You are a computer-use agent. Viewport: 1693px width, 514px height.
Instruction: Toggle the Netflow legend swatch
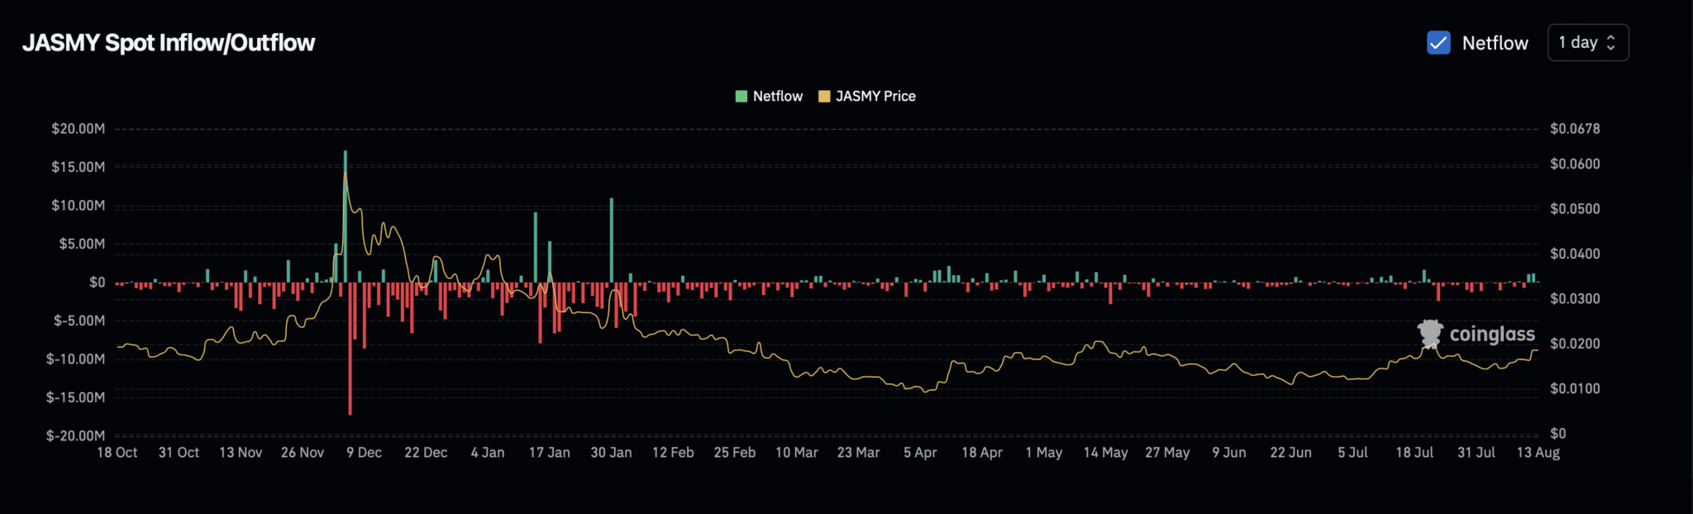(742, 97)
